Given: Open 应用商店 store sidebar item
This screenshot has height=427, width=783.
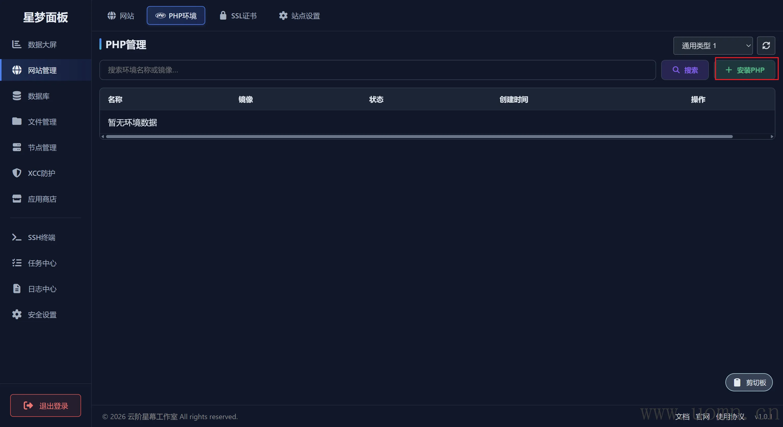Looking at the screenshot, I should (42, 199).
